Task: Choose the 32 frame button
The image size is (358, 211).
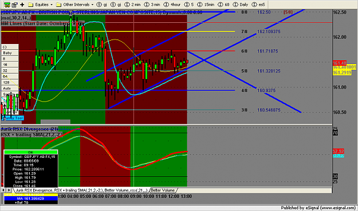Action: (x=10, y=71)
